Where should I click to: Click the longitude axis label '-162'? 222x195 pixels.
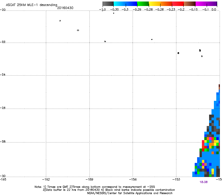[x=46, y=180]
